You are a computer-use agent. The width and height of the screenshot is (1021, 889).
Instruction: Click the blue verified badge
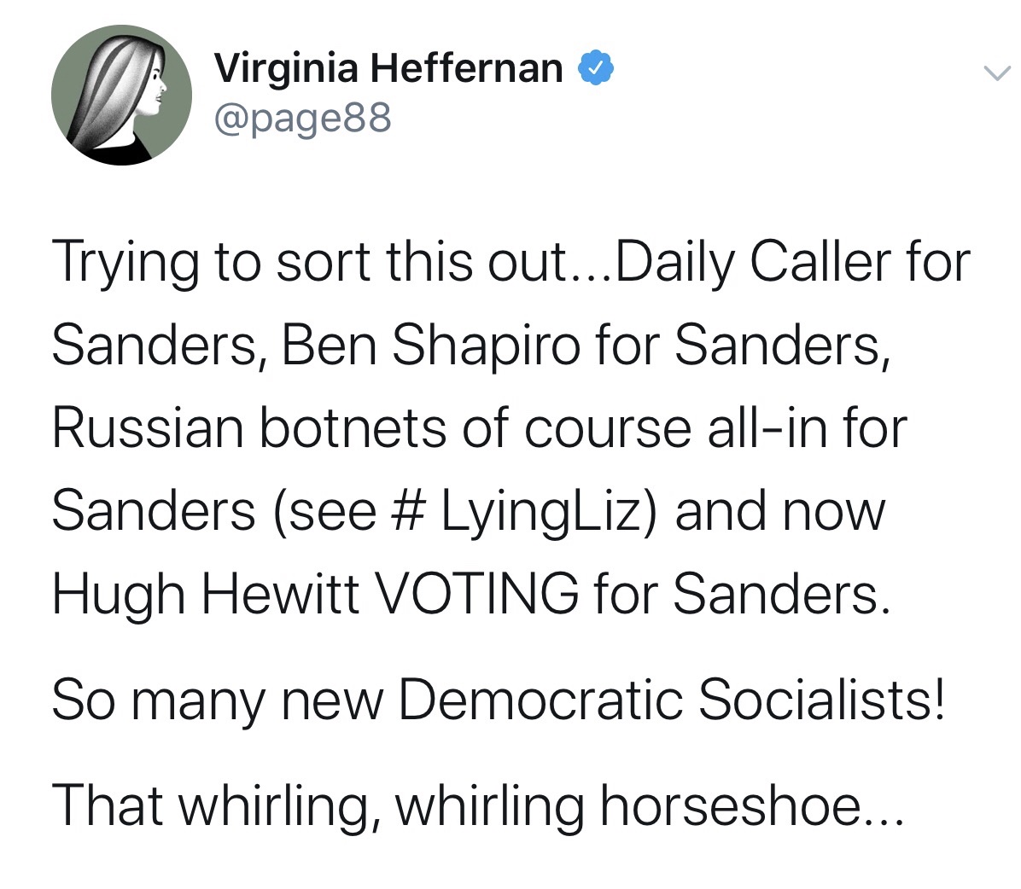click(597, 67)
